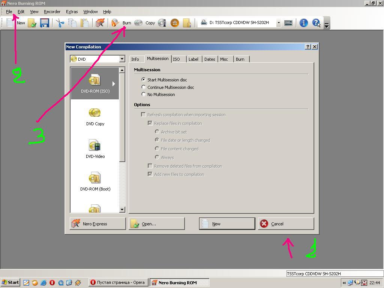Switch to the Info tab
The height and width of the screenshot is (288, 384).
pos(135,59)
